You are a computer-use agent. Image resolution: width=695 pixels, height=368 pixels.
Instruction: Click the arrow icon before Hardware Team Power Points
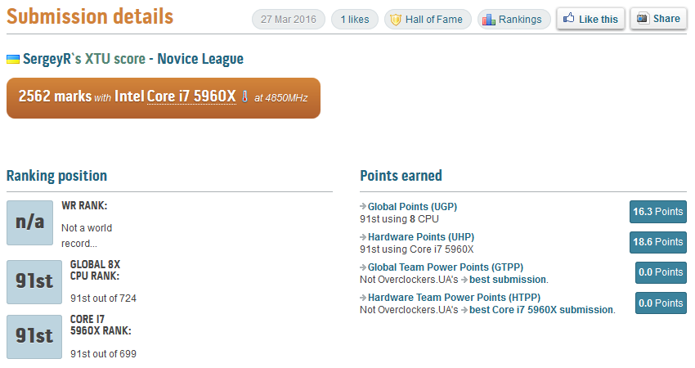coord(363,297)
